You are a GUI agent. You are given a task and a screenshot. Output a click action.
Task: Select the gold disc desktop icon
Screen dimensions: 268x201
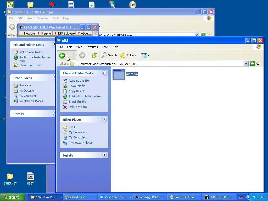[x=133, y=4]
